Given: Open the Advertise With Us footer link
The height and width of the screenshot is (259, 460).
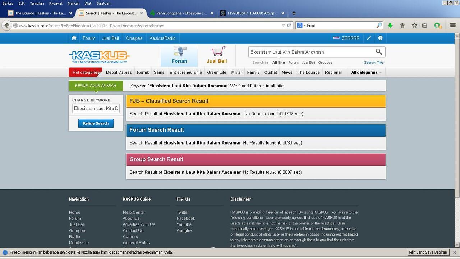Looking at the screenshot, I should 139,224.
